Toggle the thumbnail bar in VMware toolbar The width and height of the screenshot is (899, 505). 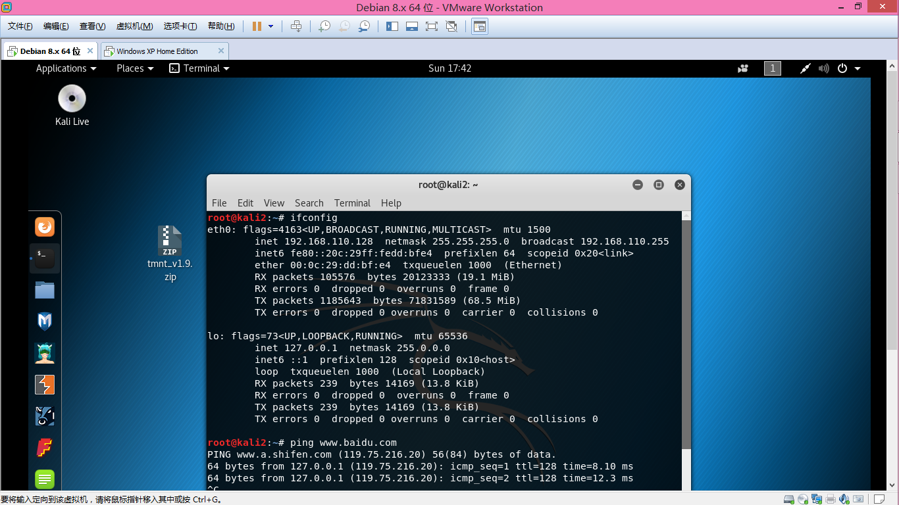pos(412,26)
